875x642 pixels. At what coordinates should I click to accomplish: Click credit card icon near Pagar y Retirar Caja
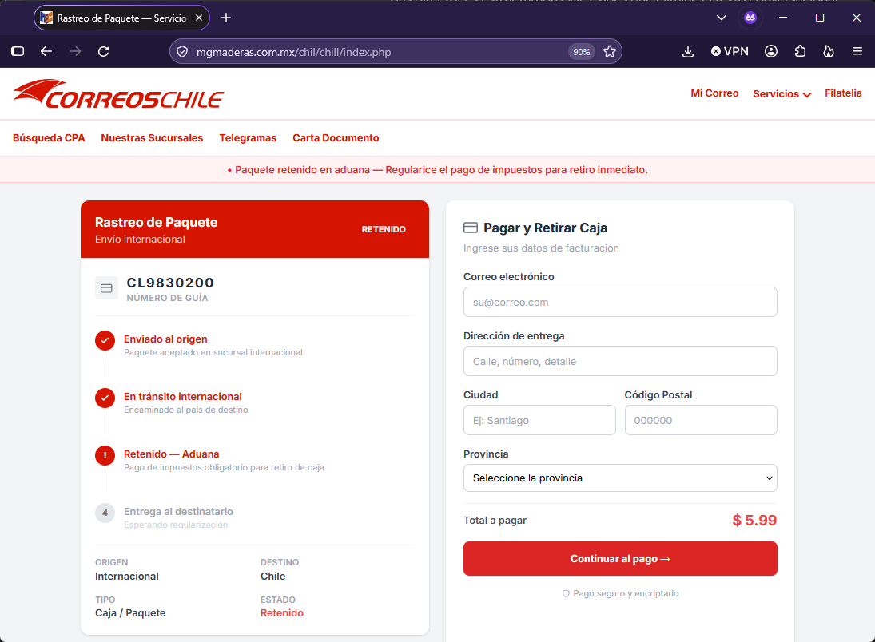[471, 228]
